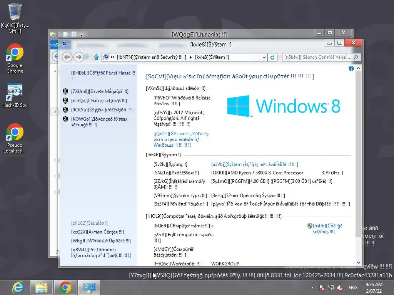This screenshot has width=394, height=295.
Task: Click the 32-bit Operating System value
Action: tap(248, 196)
